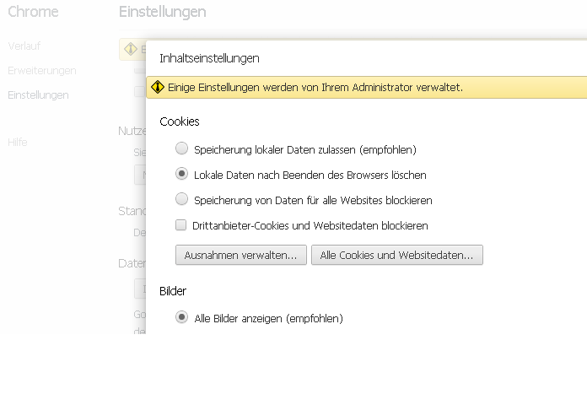Click the administrator managed settings banner text
The image size is (587, 405).
(315, 88)
